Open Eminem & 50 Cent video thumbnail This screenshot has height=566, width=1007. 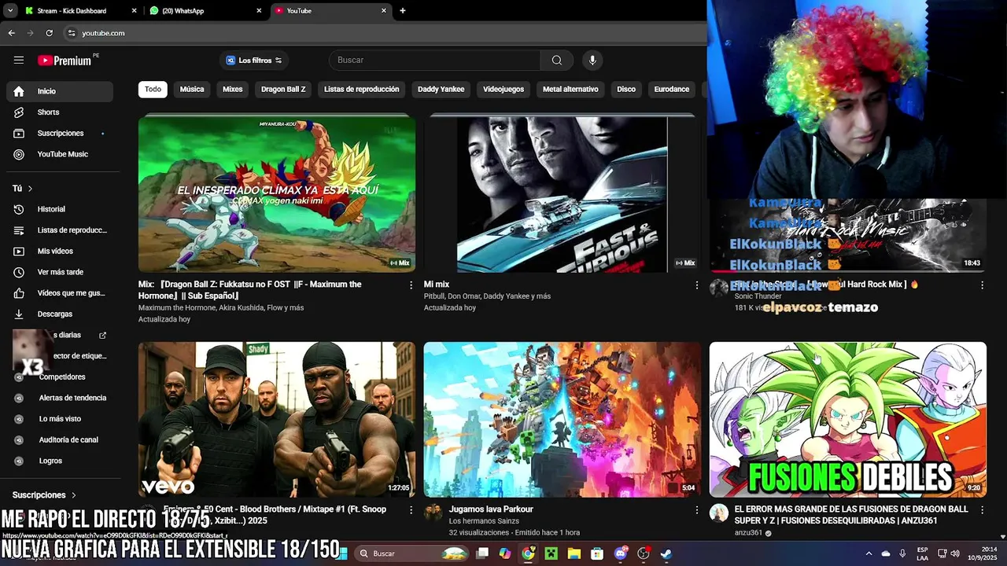point(277,419)
